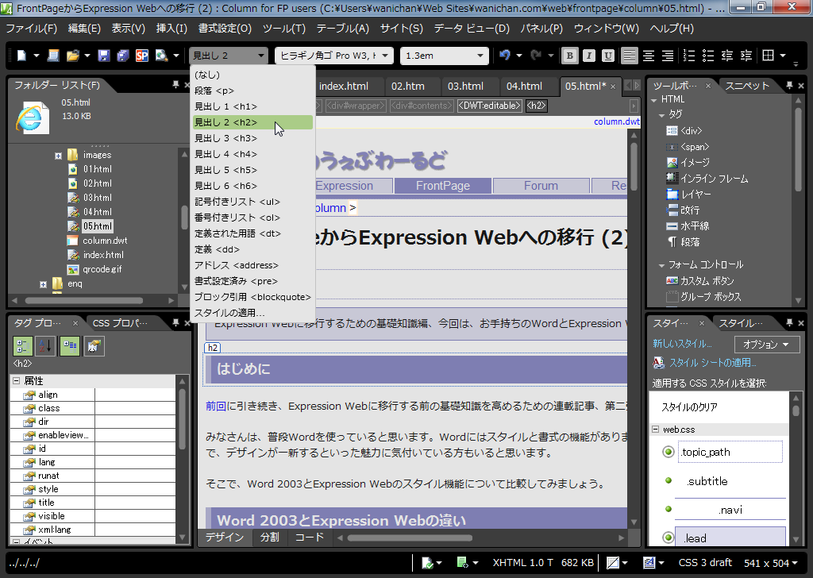
Task: Click the Save All icon
Action: click(x=122, y=56)
